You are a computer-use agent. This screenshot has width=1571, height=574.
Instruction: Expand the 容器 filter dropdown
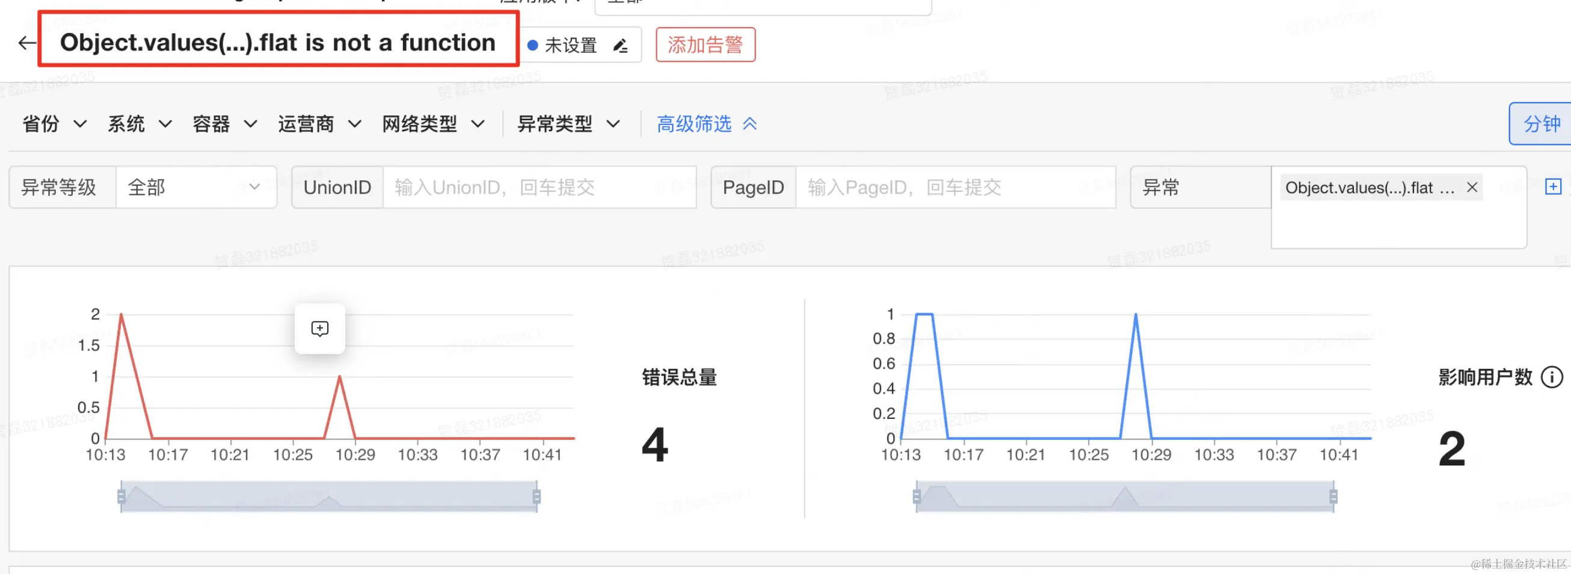pyautogui.click(x=224, y=124)
